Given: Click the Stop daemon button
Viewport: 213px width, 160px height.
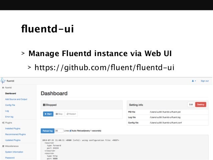Looking at the screenshot, I should (59, 114).
